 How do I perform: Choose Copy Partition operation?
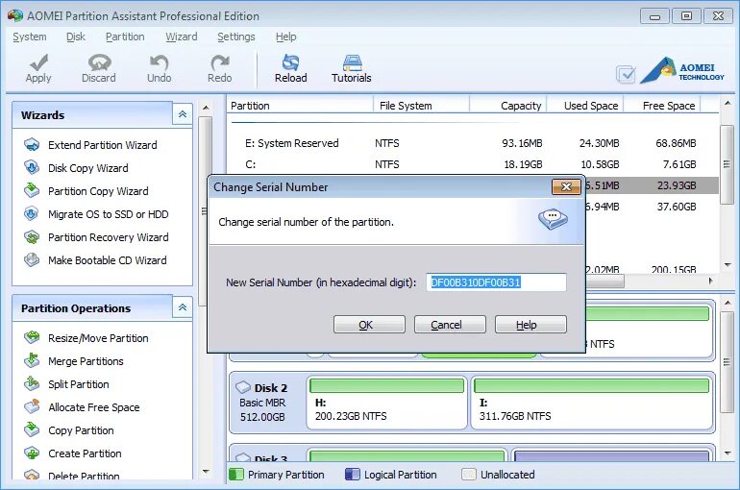click(x=81, y=430)
